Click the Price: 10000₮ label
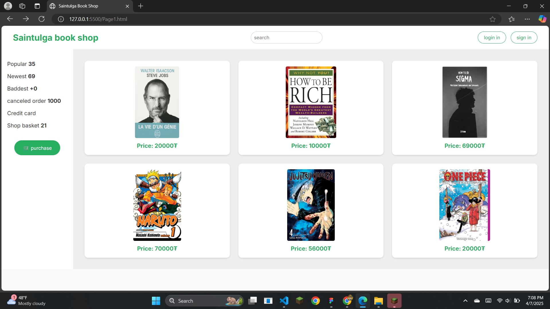The image size is (550, 309). 311,146
